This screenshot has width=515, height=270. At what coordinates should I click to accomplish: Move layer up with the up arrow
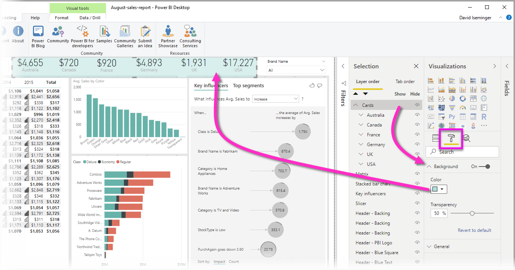pyautogui.click(x=356, y=94)
